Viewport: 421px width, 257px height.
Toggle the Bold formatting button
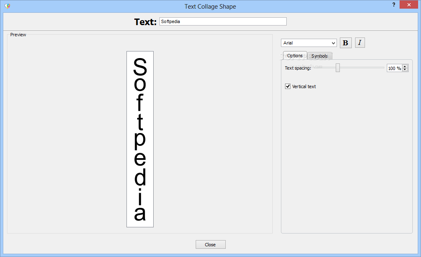[346, 43]
